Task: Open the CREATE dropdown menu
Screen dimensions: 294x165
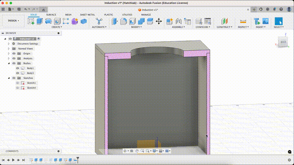Action: point(57,27)
